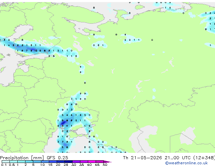Click the '0.5' legend scale label

12,165
